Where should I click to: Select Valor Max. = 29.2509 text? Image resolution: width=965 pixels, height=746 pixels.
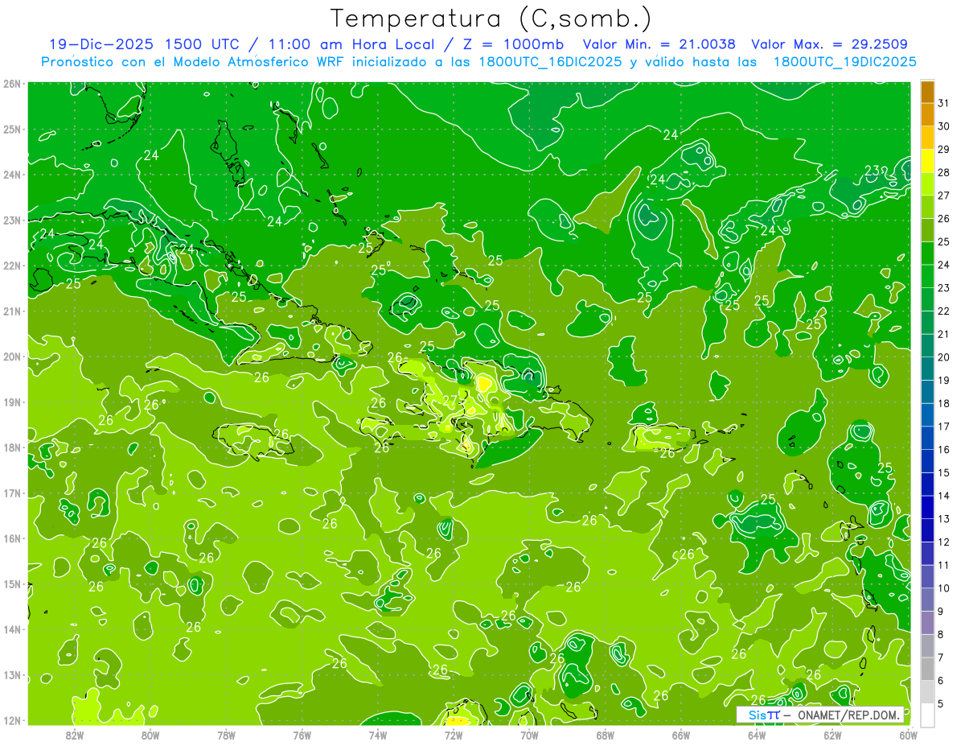pyautogui.click(x=830, y=44)
